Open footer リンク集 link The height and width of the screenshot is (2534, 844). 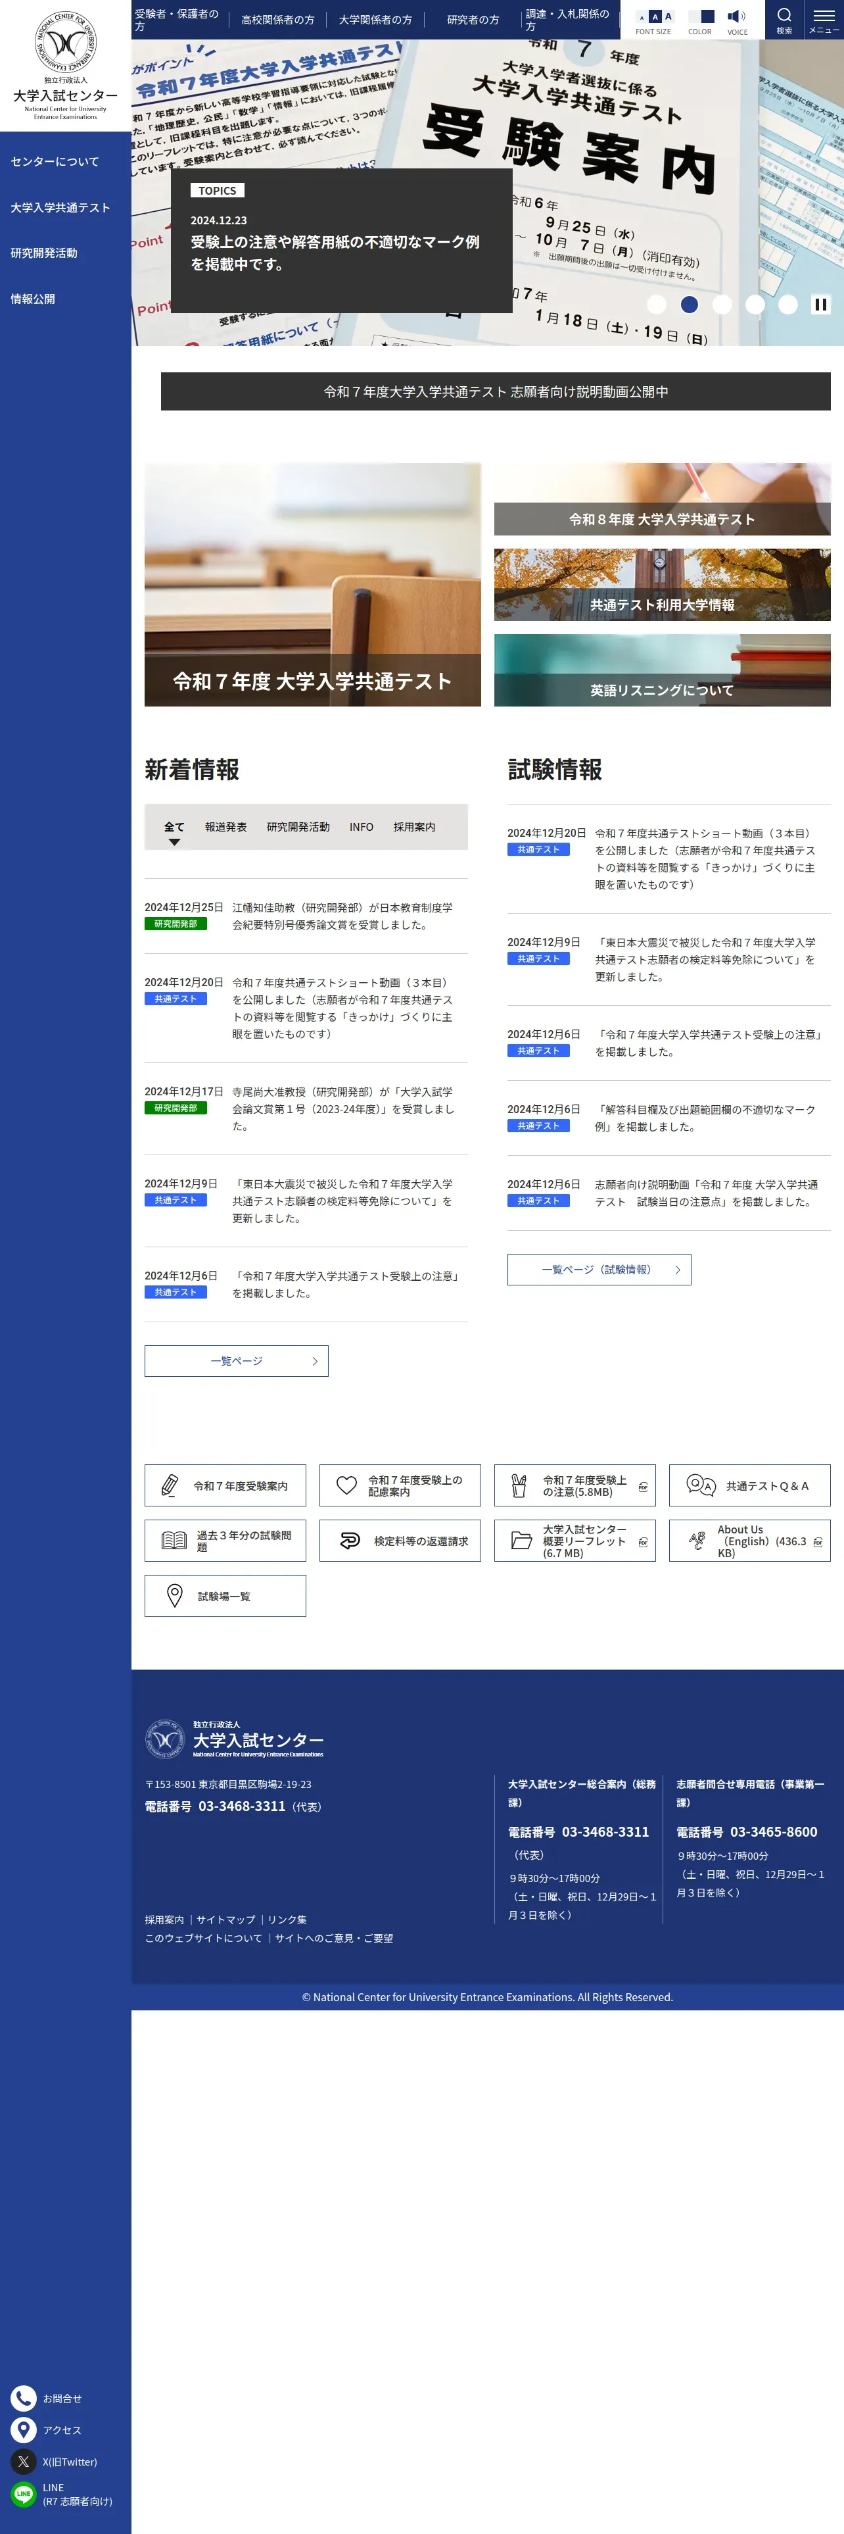tap(287, 1919)
